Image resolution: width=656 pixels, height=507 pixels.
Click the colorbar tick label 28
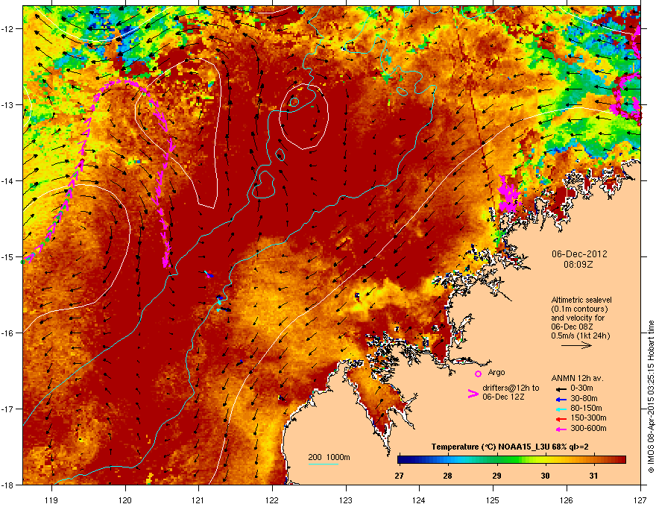(448, 476)
